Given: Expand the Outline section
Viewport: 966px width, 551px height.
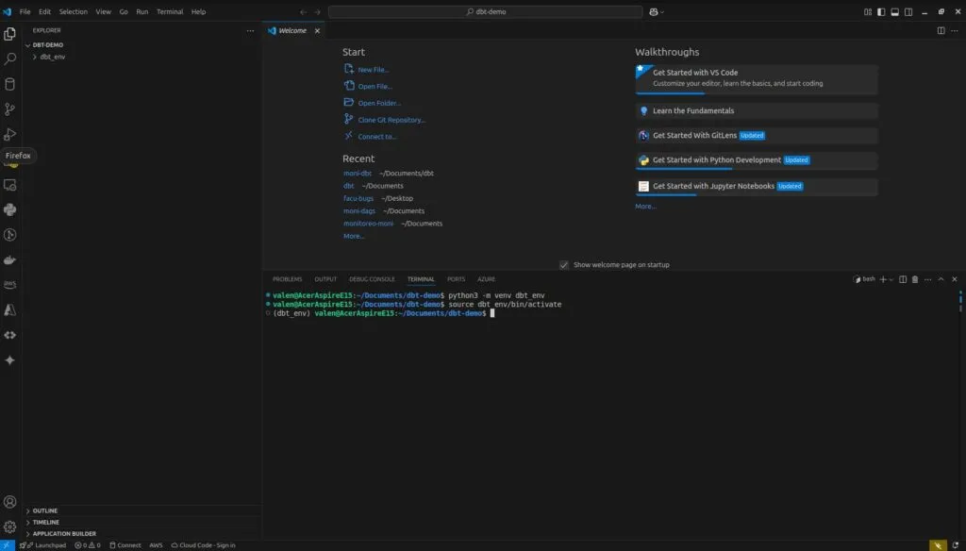Looking at the screenshot, I should (143, 511).
